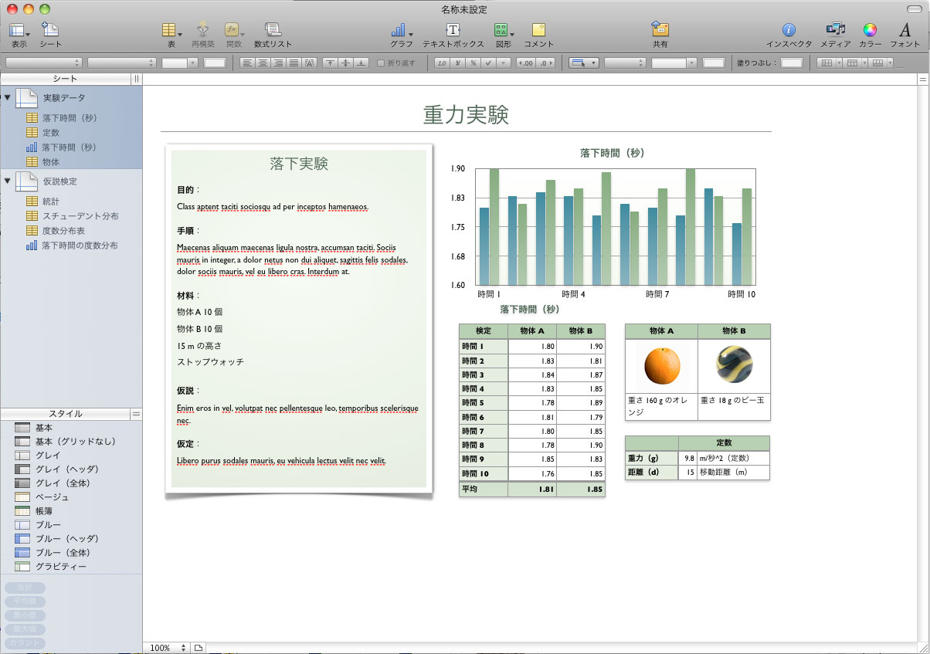
Task: Click the text color well
Action: pyautogui.click(x=214, y=63)
